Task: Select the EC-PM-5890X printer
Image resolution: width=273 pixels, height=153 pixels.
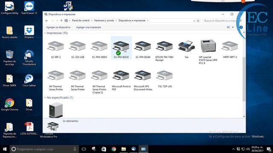Action: [99, 49]
